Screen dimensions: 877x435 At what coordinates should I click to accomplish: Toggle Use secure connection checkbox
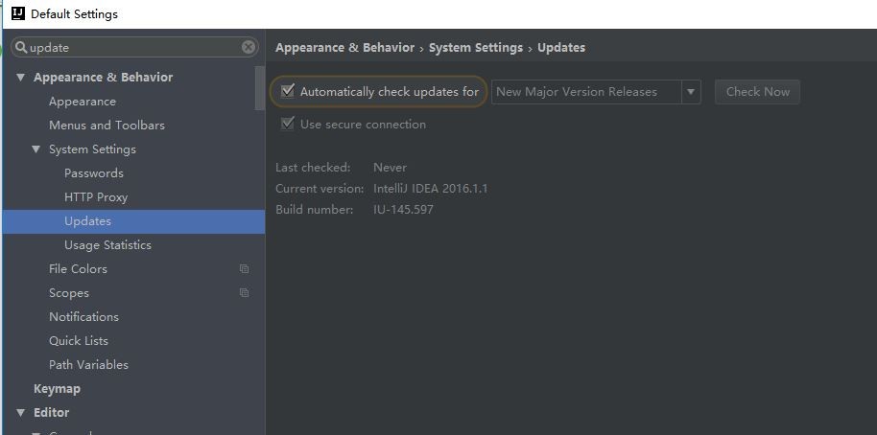(x=288, y=124)
